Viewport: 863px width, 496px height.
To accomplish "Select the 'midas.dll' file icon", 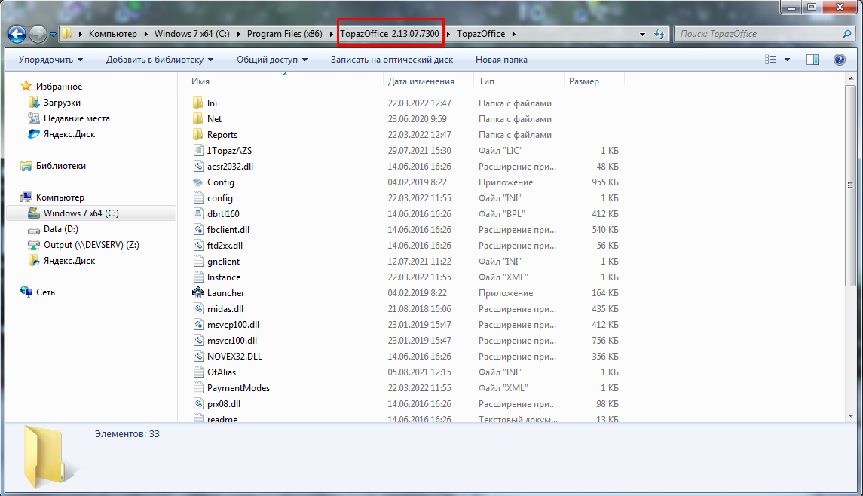I will tap(198, 309).
